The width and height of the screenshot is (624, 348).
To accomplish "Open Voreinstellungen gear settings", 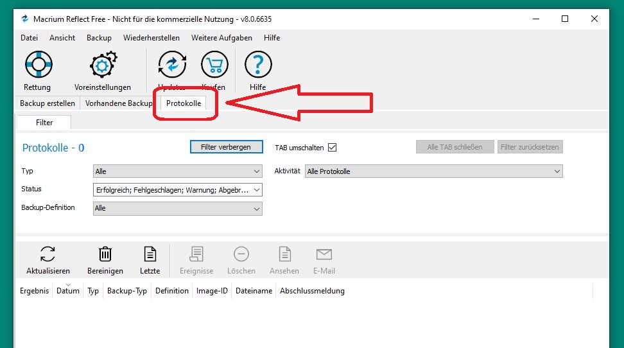I will coord(103,64).
